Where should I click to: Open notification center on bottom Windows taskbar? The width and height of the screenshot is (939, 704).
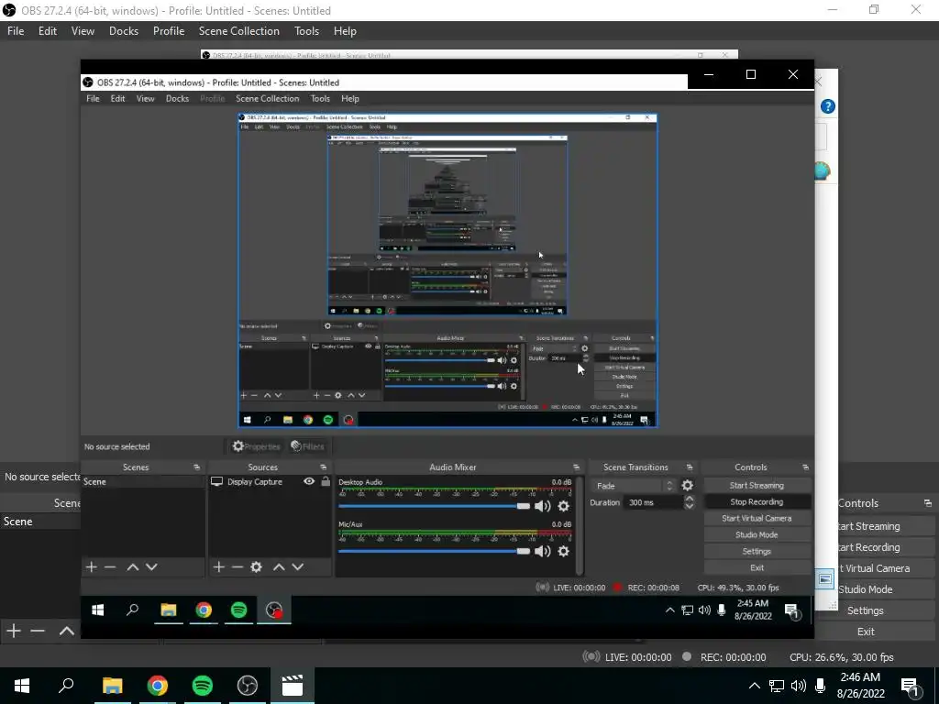(910, 686)
